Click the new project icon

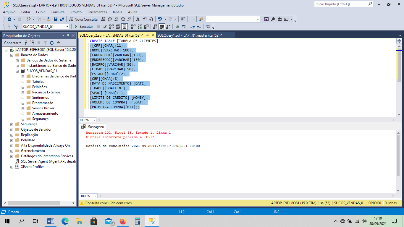[29, 19]
